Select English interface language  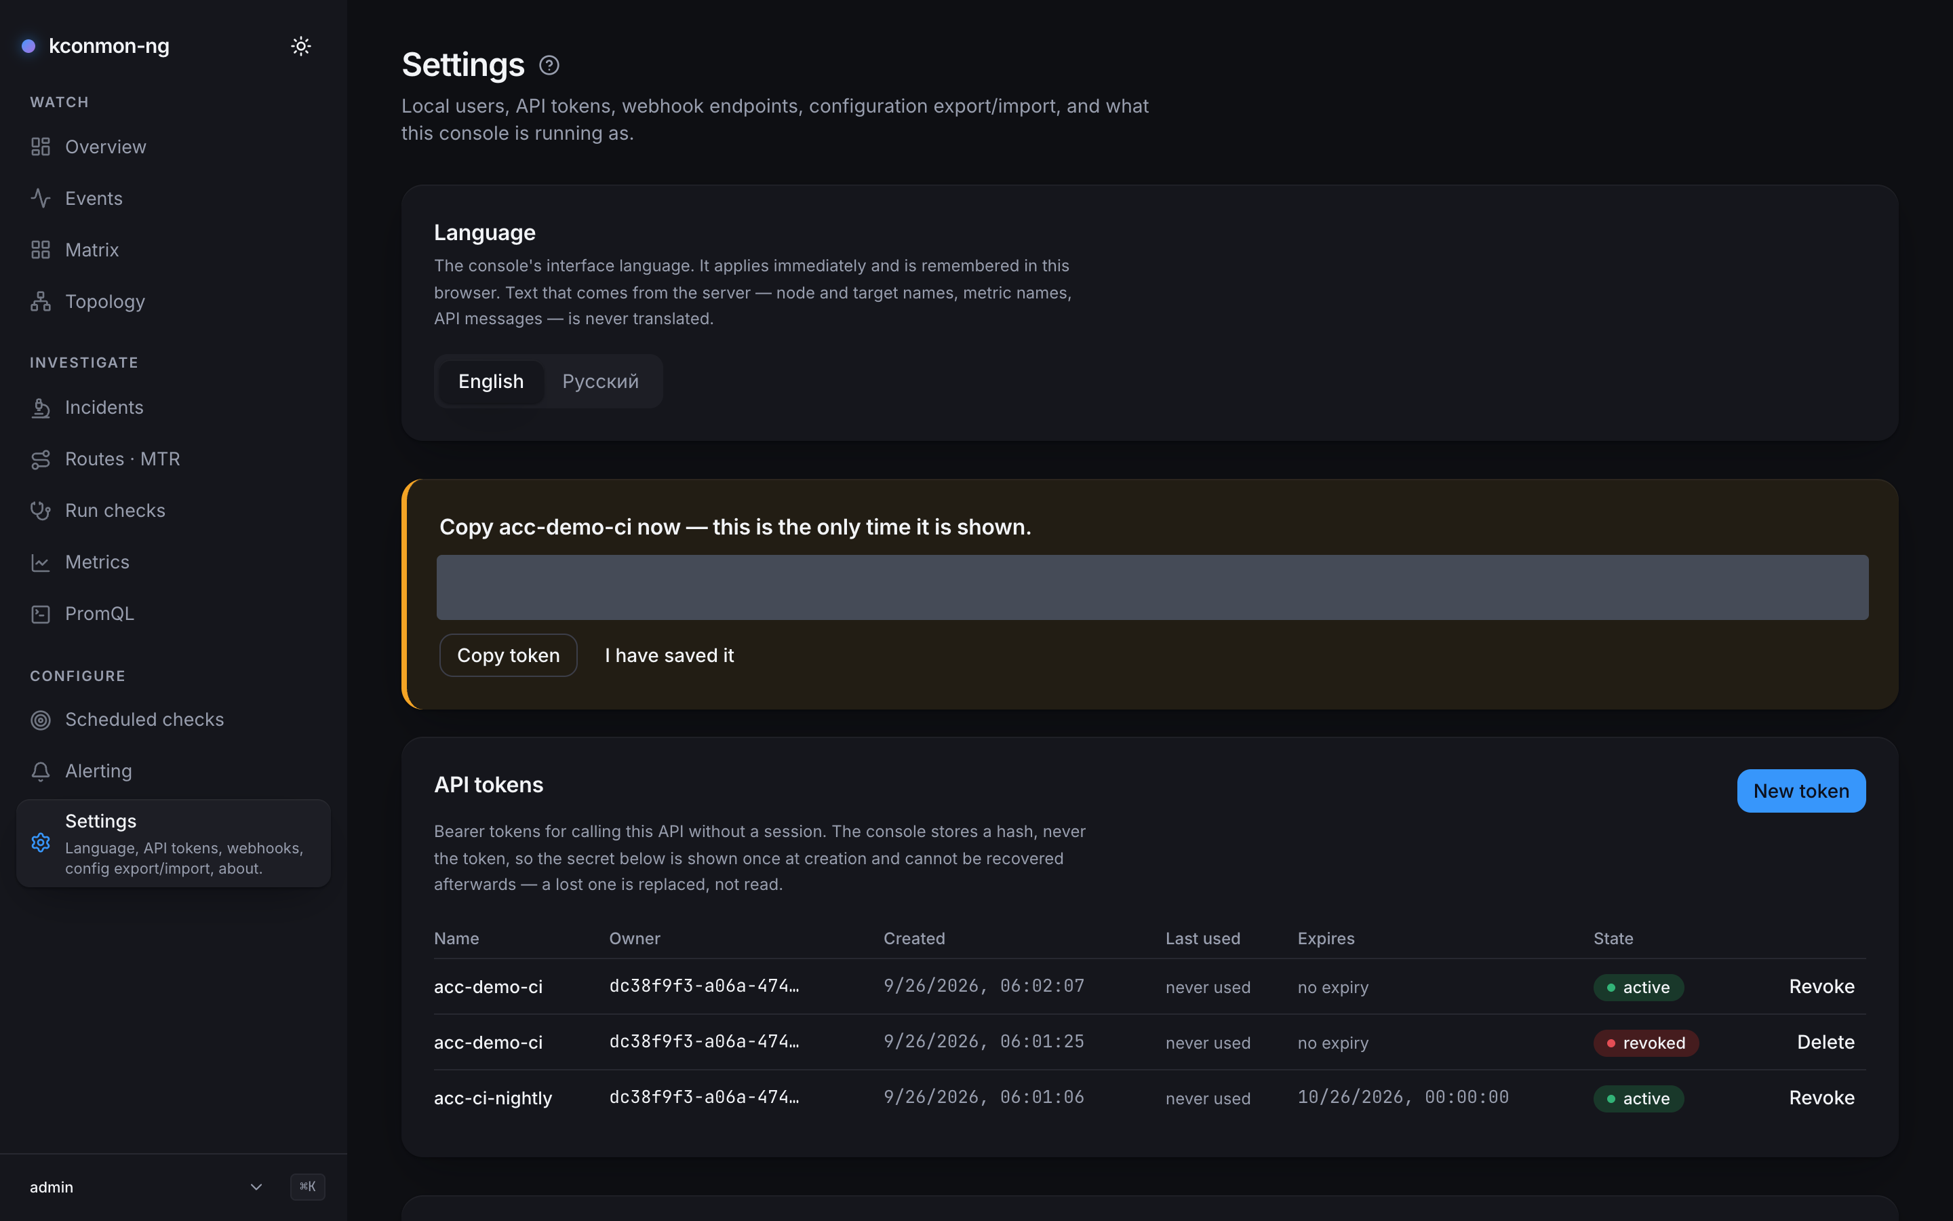[491, 381]
